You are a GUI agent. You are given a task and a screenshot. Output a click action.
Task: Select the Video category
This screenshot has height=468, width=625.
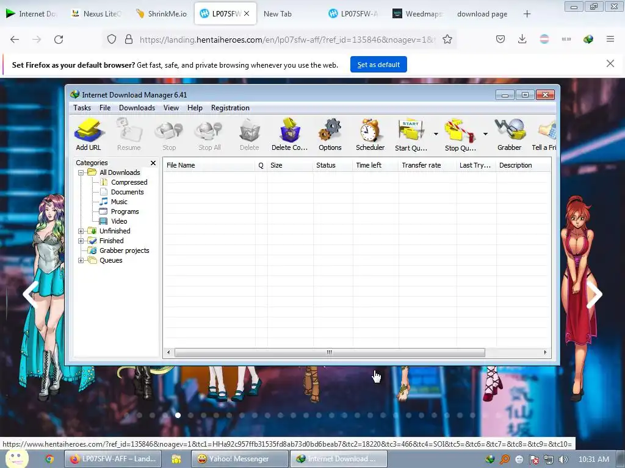click(119, 221)
